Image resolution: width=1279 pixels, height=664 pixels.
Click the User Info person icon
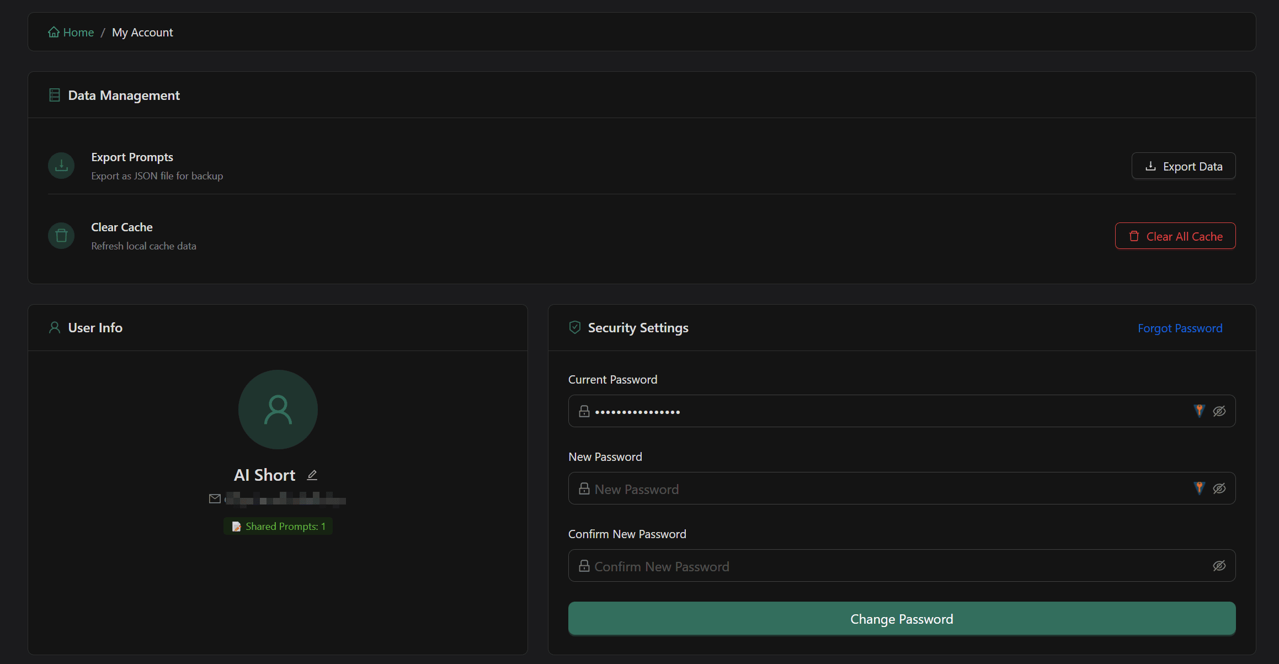[54, 327]
